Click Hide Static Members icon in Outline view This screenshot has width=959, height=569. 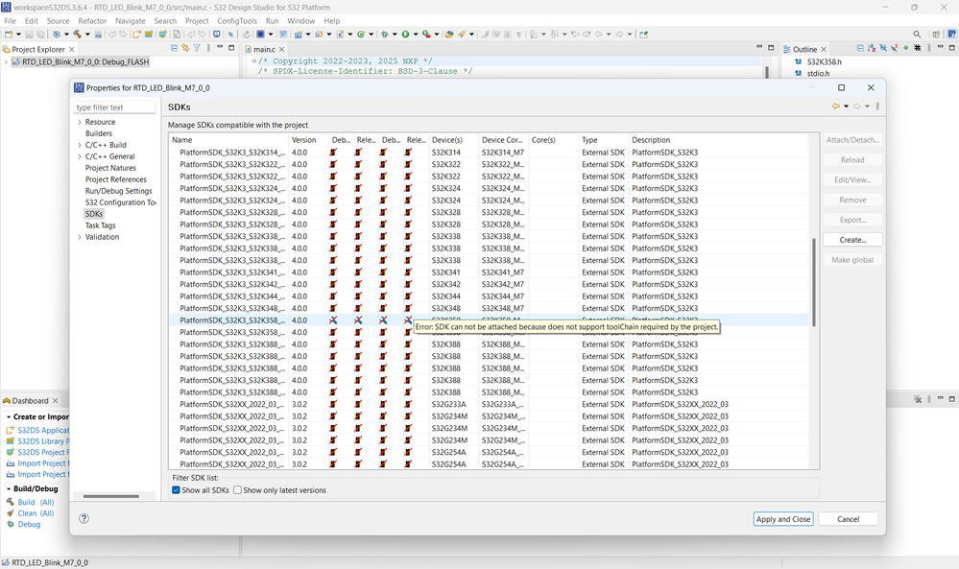tap(894, 48)
